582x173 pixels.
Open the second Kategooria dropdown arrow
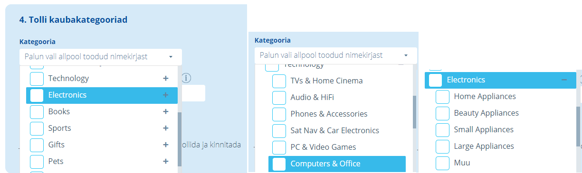pyautogui.click(x=406, y=55)
